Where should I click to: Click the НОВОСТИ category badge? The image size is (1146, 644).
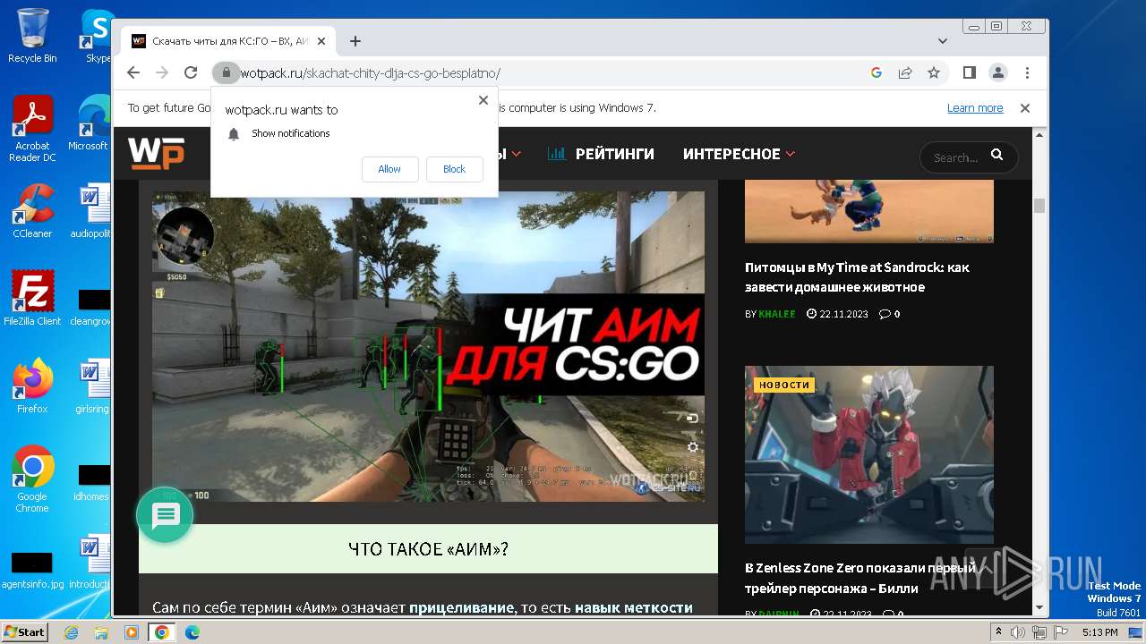(784, 385)
